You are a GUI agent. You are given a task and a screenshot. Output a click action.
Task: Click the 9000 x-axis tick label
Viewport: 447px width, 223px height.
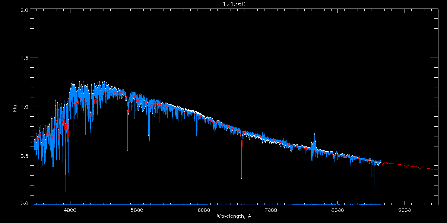pyautogui.click(x=405, y=210)
